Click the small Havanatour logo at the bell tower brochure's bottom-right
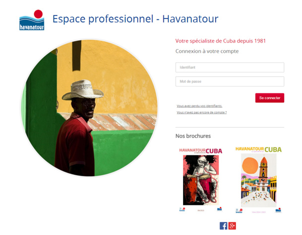Image resolution: width=302 pixels, height=235 pixels. click(x=278, y=210)
